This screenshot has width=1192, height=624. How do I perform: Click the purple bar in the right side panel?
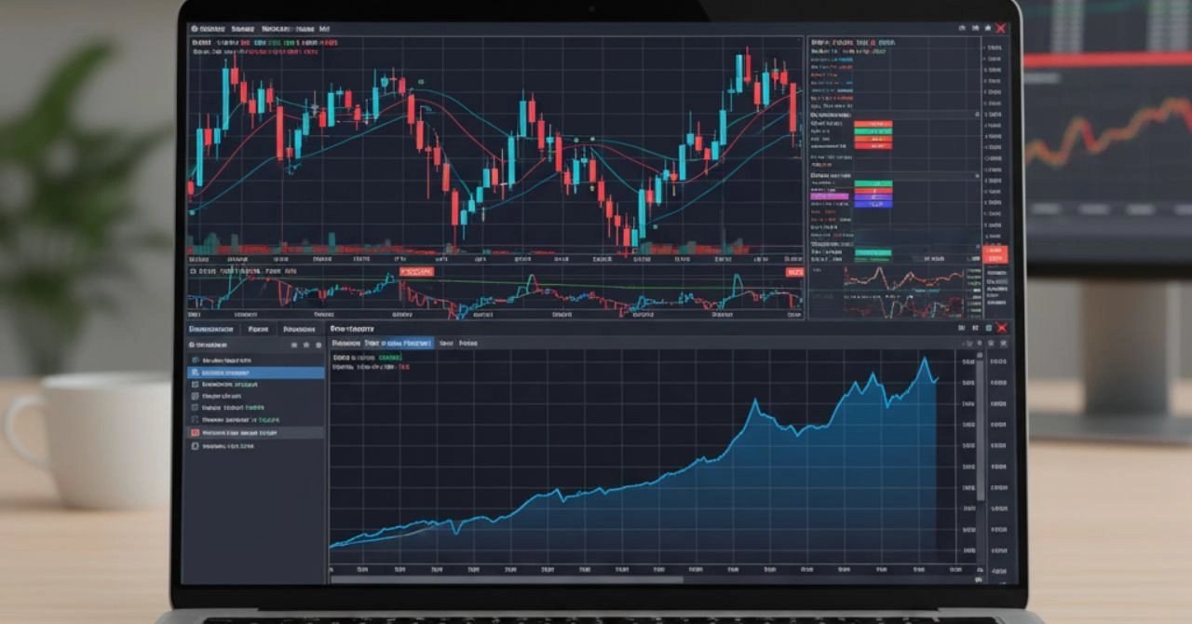pyautogui.click(x=873, y=197)
